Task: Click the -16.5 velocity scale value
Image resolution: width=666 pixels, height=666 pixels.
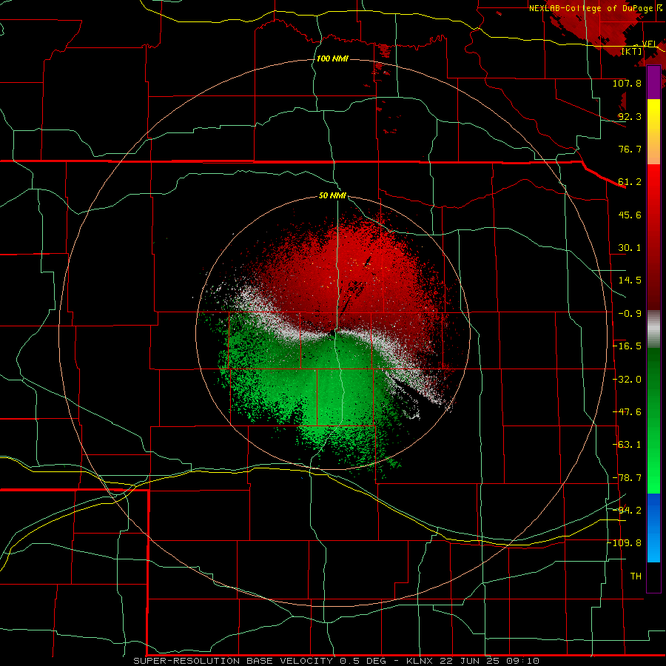Action: (627, 346)
